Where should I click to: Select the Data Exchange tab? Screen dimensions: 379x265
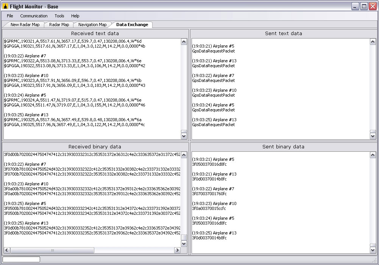132,25
